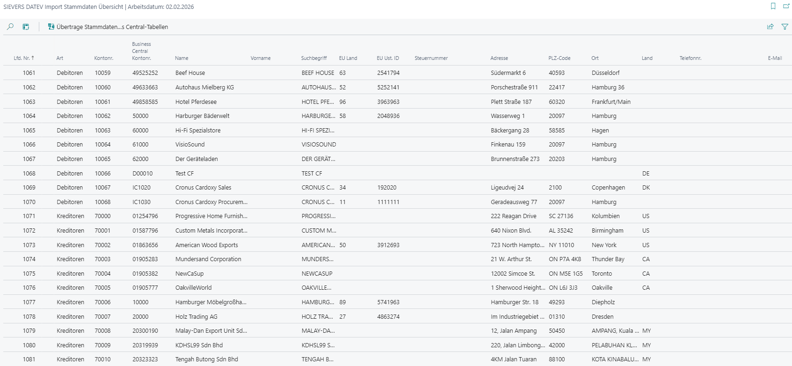
Task: Click the Suchbegriff column header
Action: [314, 58]
